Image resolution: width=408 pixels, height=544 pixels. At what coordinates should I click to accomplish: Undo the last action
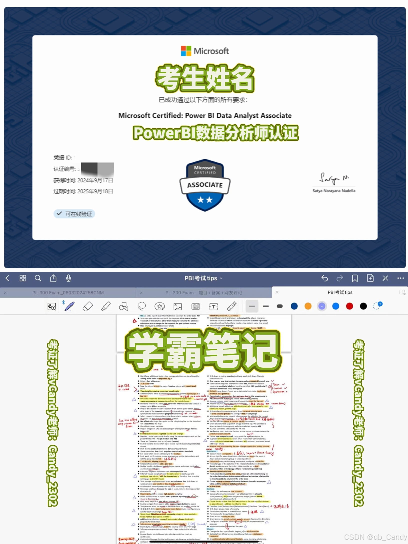(324, 278)
